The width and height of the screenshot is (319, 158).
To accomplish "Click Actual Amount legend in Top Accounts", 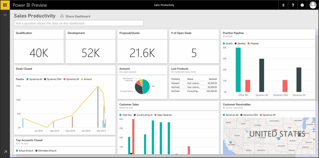I will [25, 150].
